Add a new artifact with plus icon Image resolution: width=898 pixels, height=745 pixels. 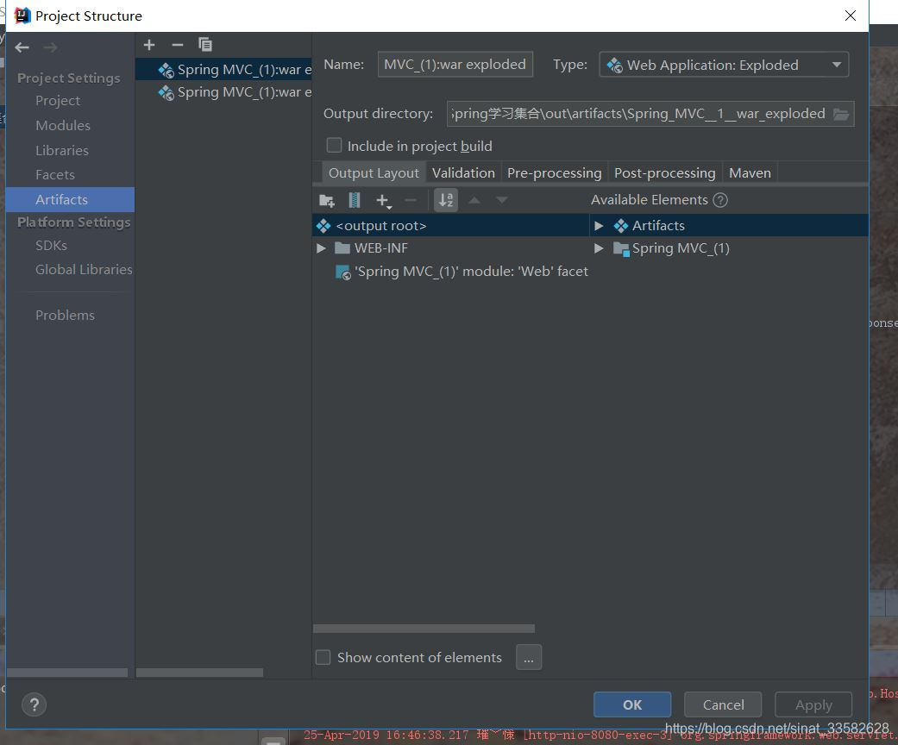tap(149, 45)
